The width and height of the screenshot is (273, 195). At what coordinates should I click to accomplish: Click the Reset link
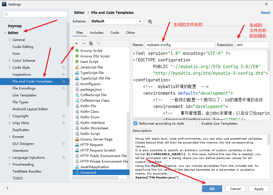pos(265,13)
